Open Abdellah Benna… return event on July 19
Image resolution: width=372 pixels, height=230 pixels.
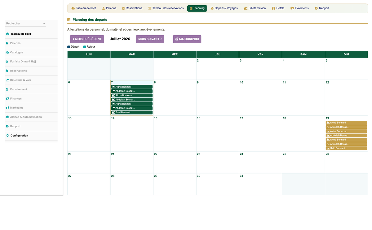346,136
